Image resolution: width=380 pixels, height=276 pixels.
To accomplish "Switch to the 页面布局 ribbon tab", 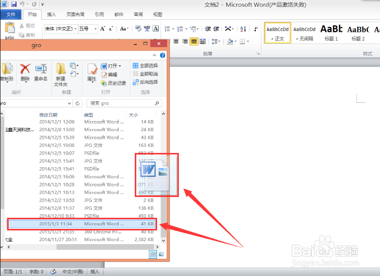I will (75, 15).
